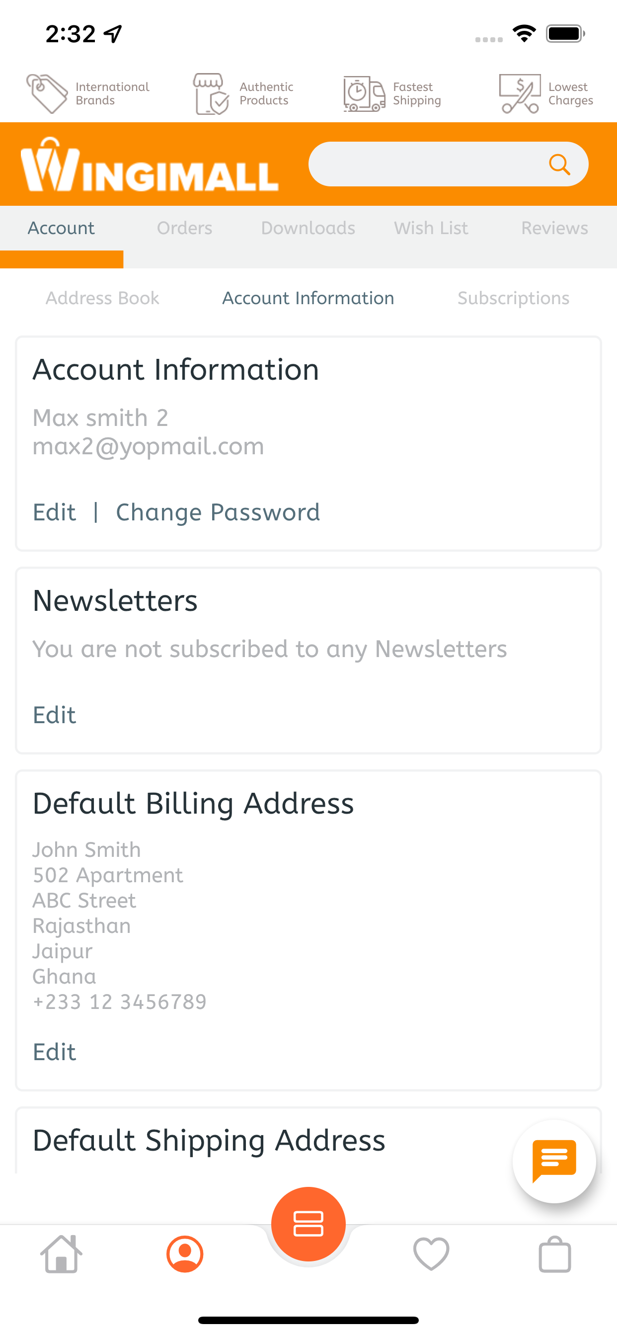The image size is (617, 1336).
Task: Show the Reviews tab
Action: pos(554,228)
